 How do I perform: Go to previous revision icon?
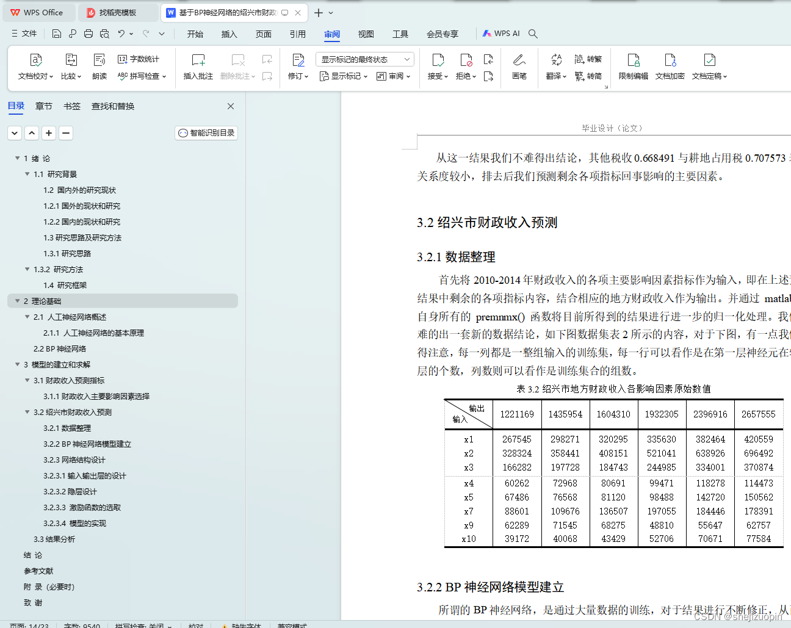[x=488, y=59]
